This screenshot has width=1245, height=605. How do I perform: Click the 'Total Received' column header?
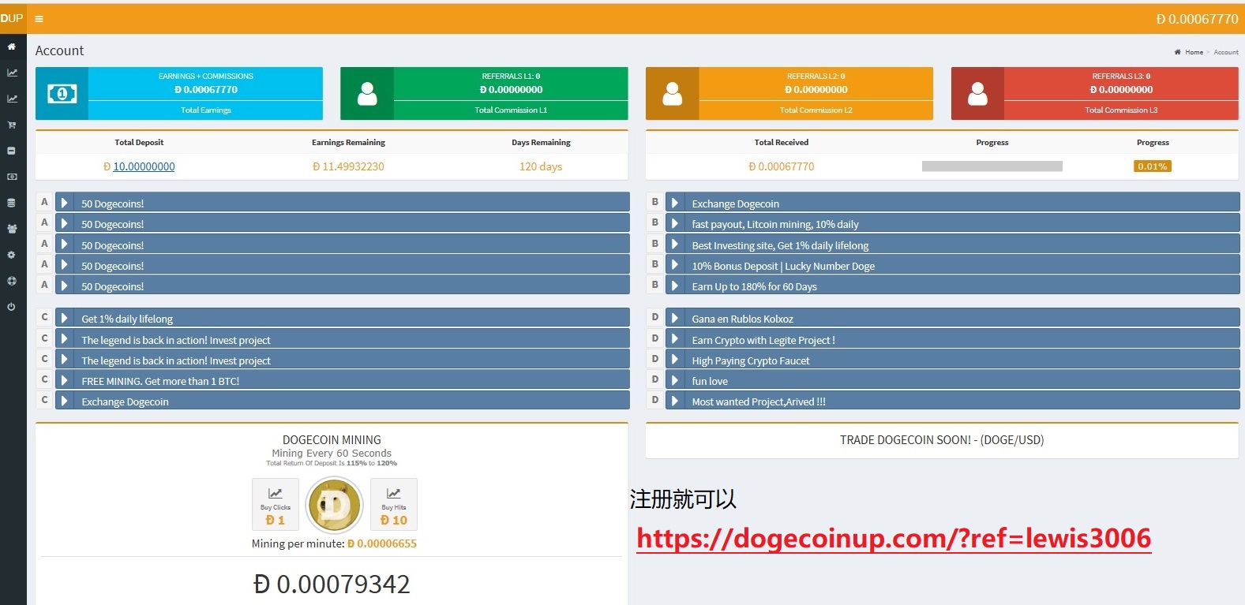[782, 143]
